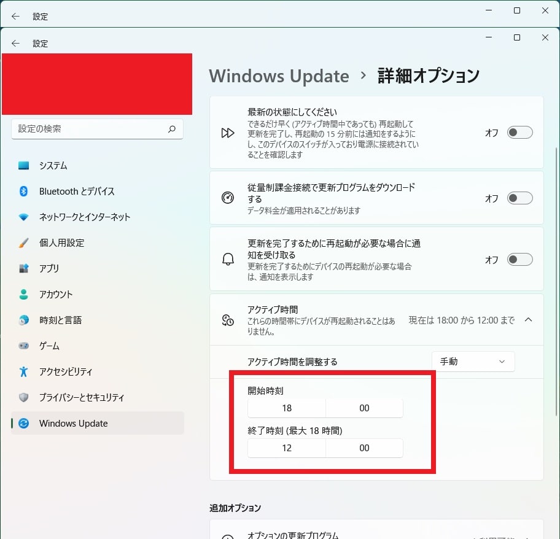The width and height of the screenshot is (560, 539).
Task: Click アクティブ時間を調整する label
Action: tap(292, 362)
